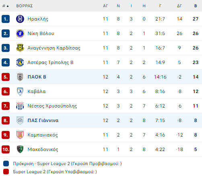The image size is (202, 176).
Task: Click the Μακεδονικός black-green badge
Action: [20, 149]
